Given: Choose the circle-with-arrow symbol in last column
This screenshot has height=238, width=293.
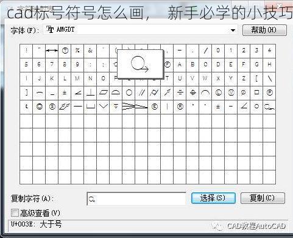Looking at the screenshot, I should (269, 107).
